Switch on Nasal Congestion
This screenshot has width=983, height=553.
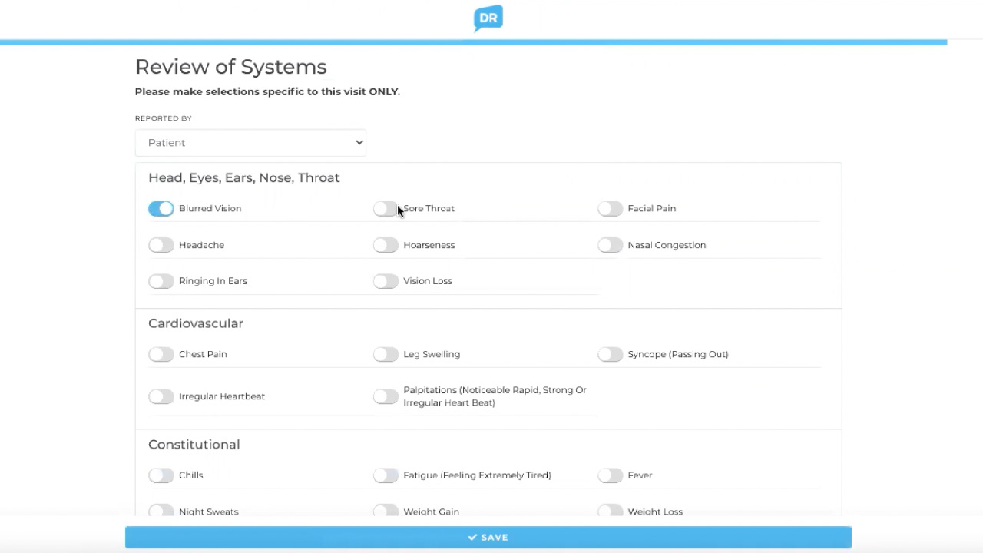[610, 245]
